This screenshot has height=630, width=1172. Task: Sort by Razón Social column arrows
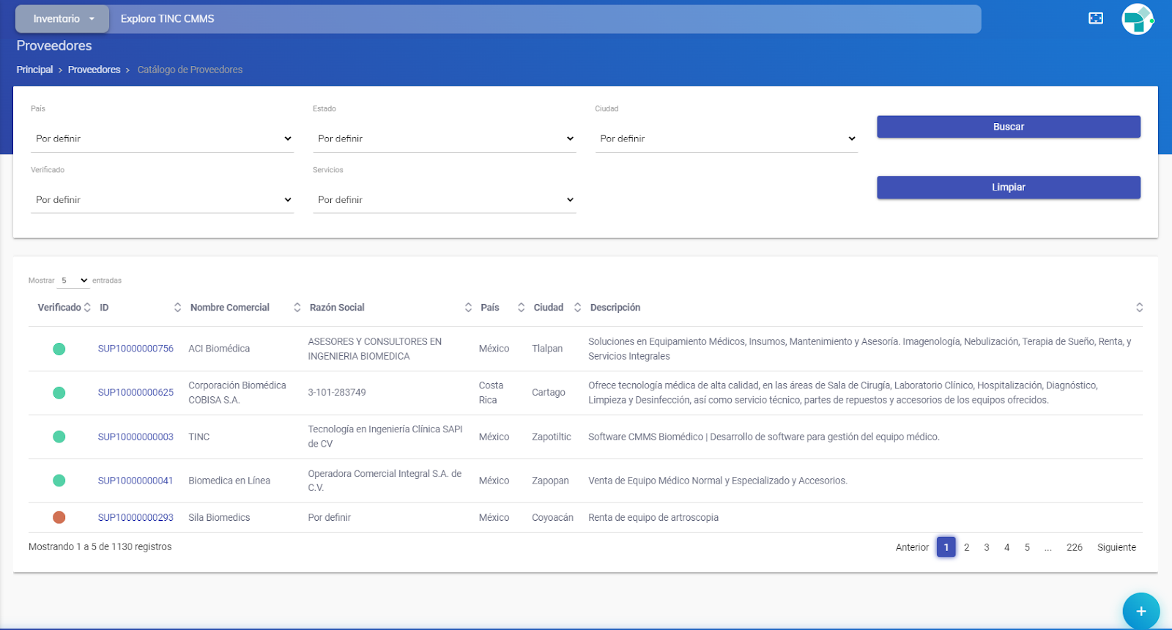[468, 308]
